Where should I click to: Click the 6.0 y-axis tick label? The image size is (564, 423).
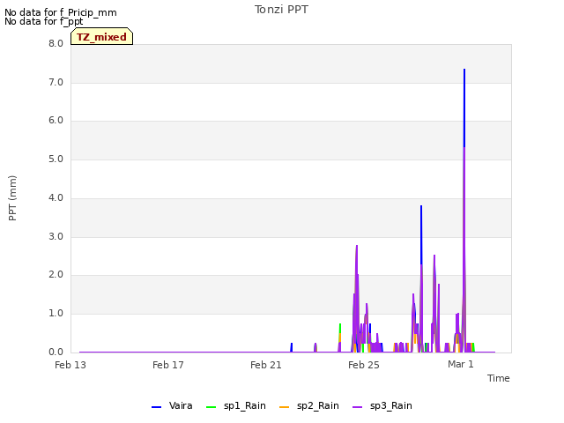pos(56,121)
